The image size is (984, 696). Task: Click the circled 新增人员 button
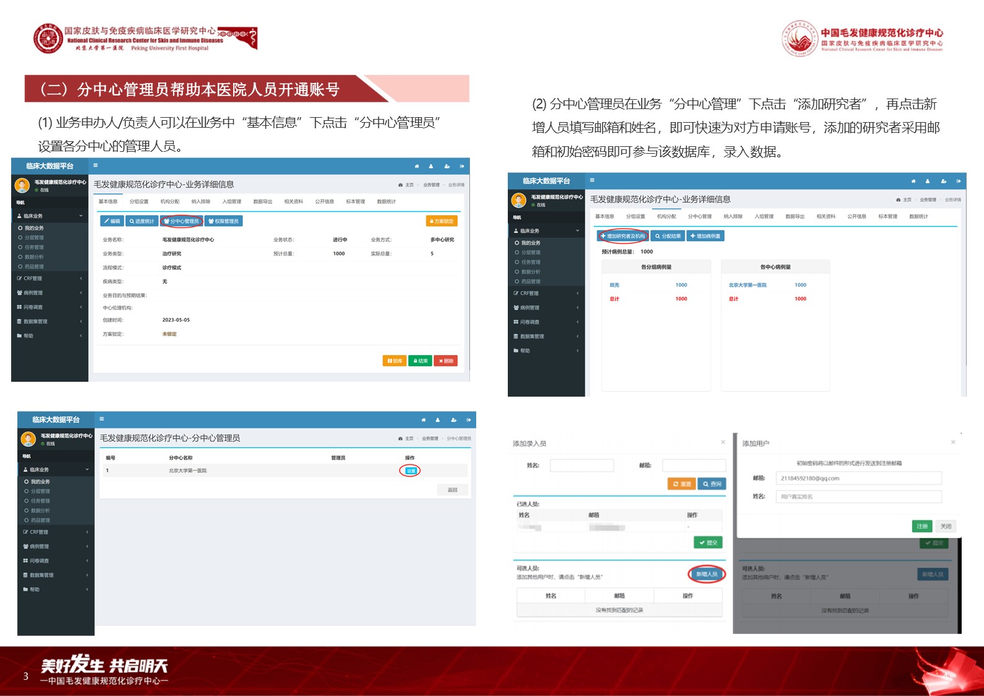(x=706, y=575)
